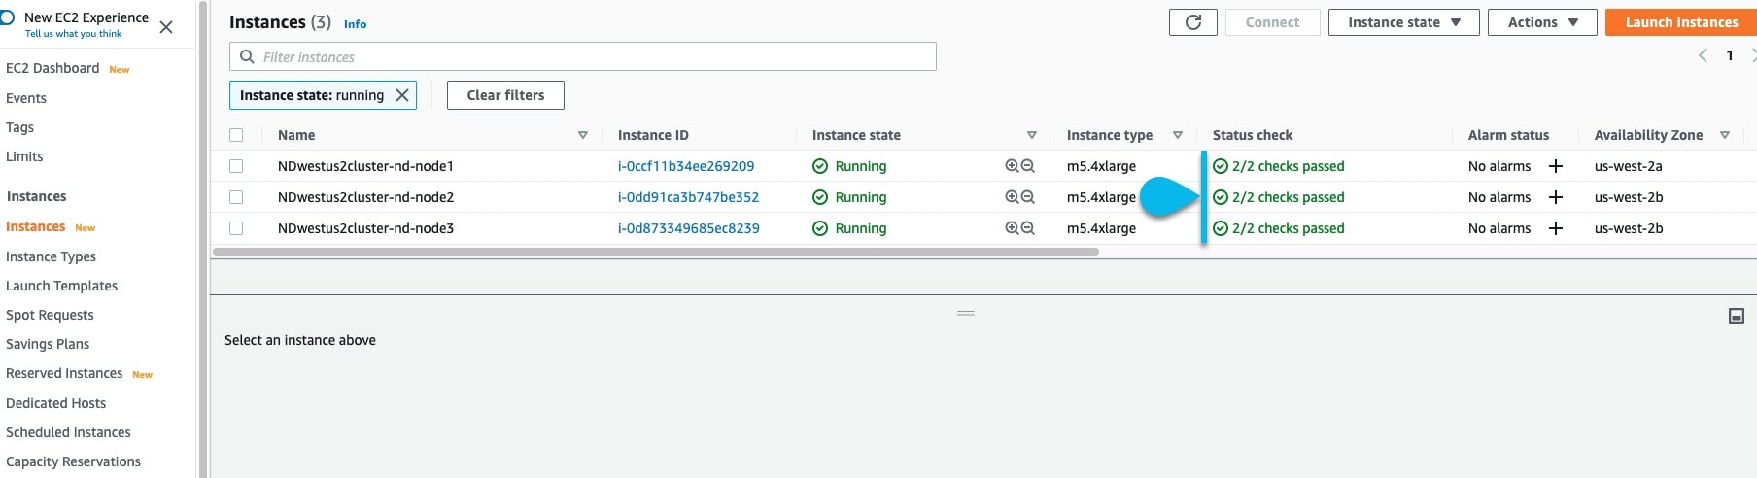Open the Actions dropdown menu
Viewport: 1757px width, 478px height.
pyautogui.click(x=1542, y=22)
